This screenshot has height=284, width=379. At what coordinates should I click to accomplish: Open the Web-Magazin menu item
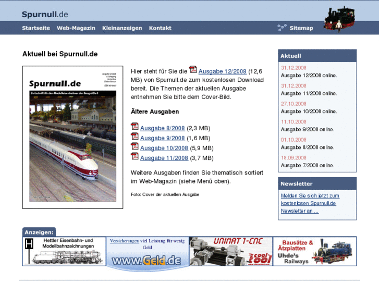[76, 28]
